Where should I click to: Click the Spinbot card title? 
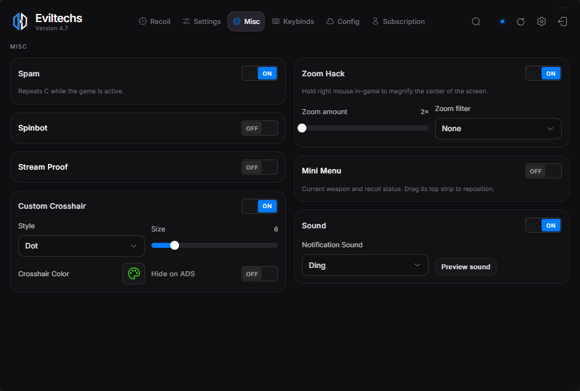33,128
